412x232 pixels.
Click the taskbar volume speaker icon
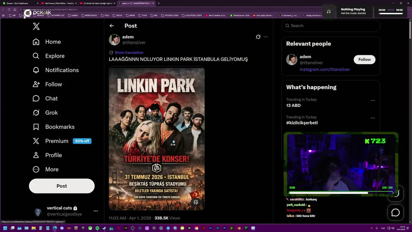click(x=393, y=228)
